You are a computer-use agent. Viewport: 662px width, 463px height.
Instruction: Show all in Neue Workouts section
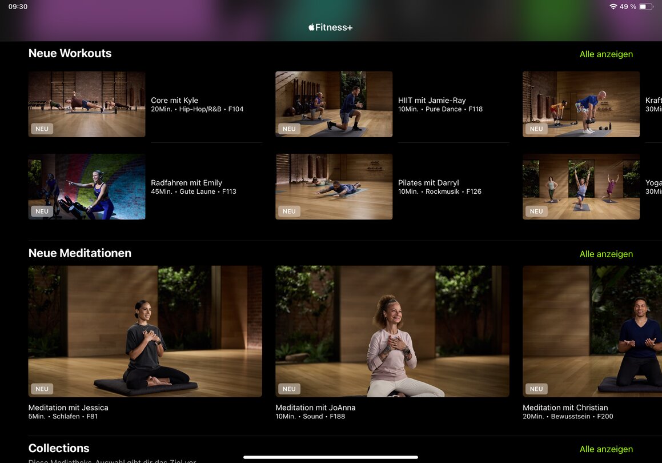[x=606, y=54]
